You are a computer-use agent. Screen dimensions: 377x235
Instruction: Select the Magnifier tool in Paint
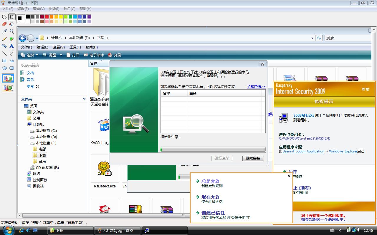point(12,31)
